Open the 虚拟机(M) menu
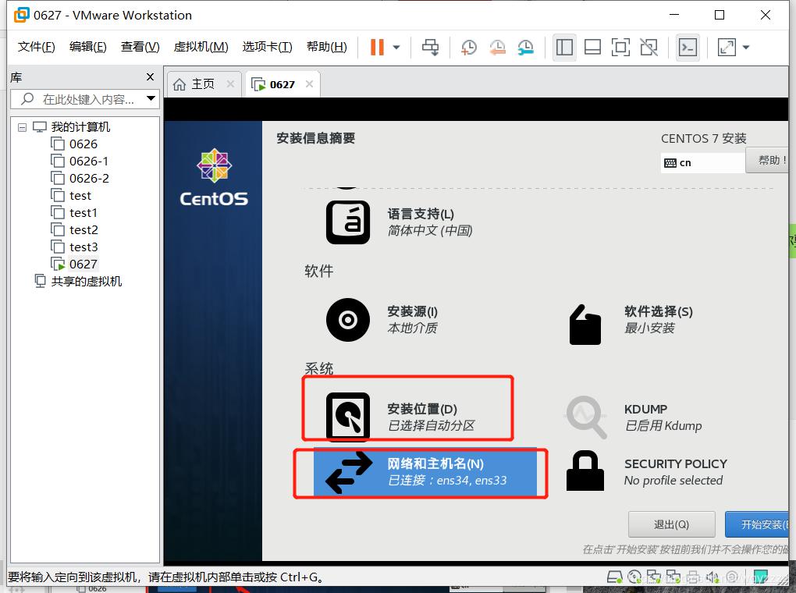Viewport: 796px width, 593px height. (201, 46)
